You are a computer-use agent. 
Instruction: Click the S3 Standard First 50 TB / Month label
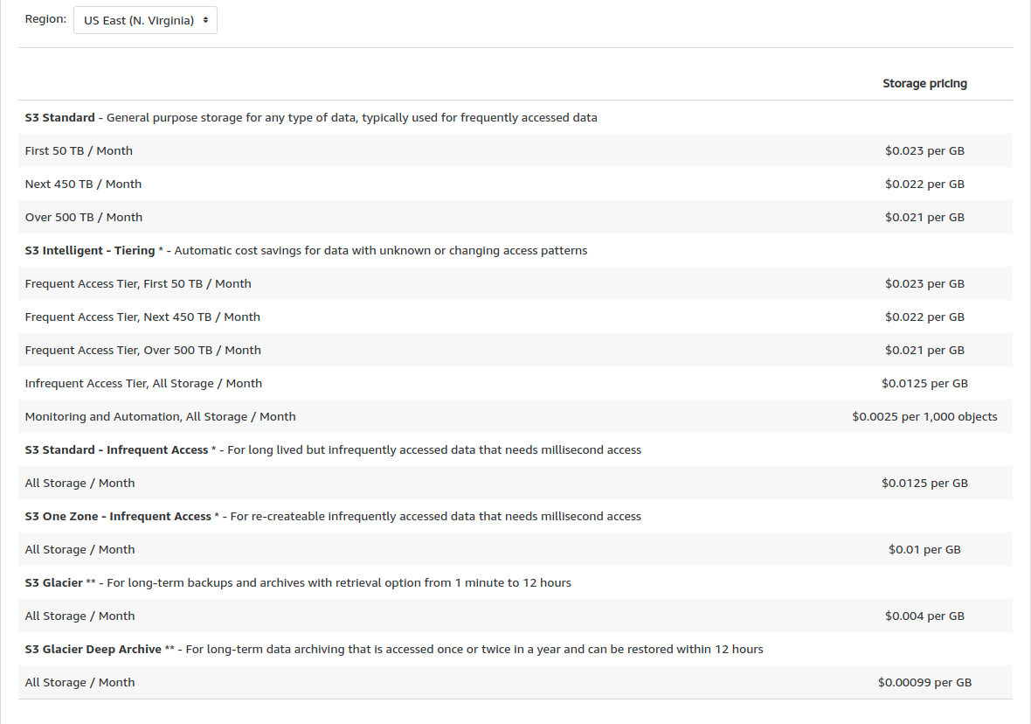[79, 150]
